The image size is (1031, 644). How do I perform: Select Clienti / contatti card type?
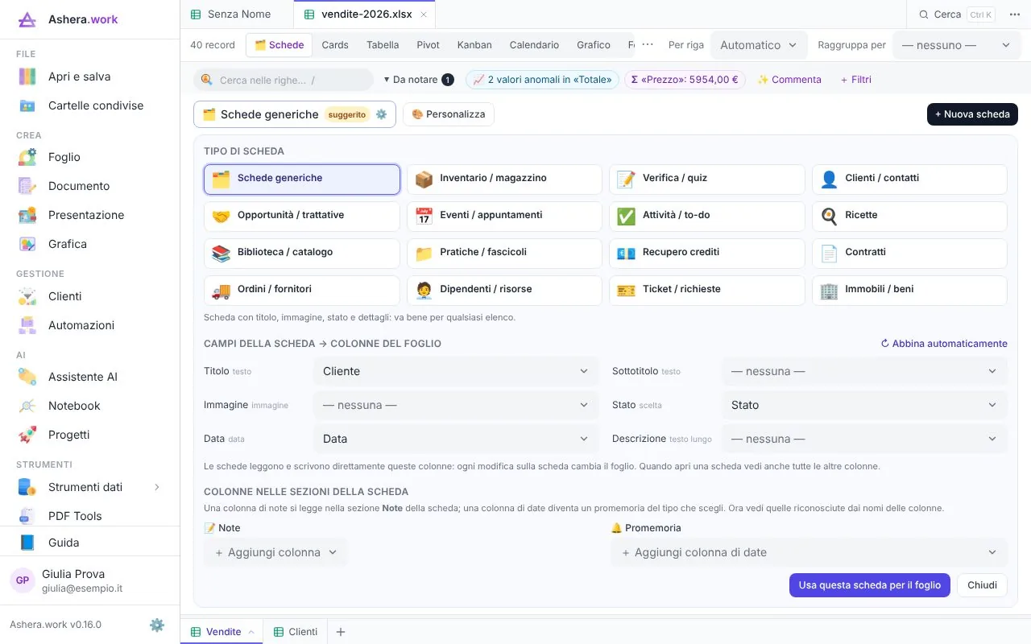[x=909, y=179]
